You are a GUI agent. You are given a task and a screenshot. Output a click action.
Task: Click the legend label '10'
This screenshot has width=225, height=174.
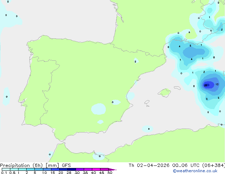(x=44, y=173)
